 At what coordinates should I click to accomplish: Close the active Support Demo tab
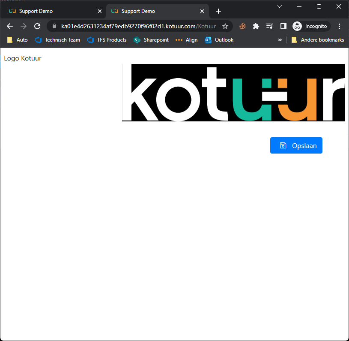(x=202, y=11)
